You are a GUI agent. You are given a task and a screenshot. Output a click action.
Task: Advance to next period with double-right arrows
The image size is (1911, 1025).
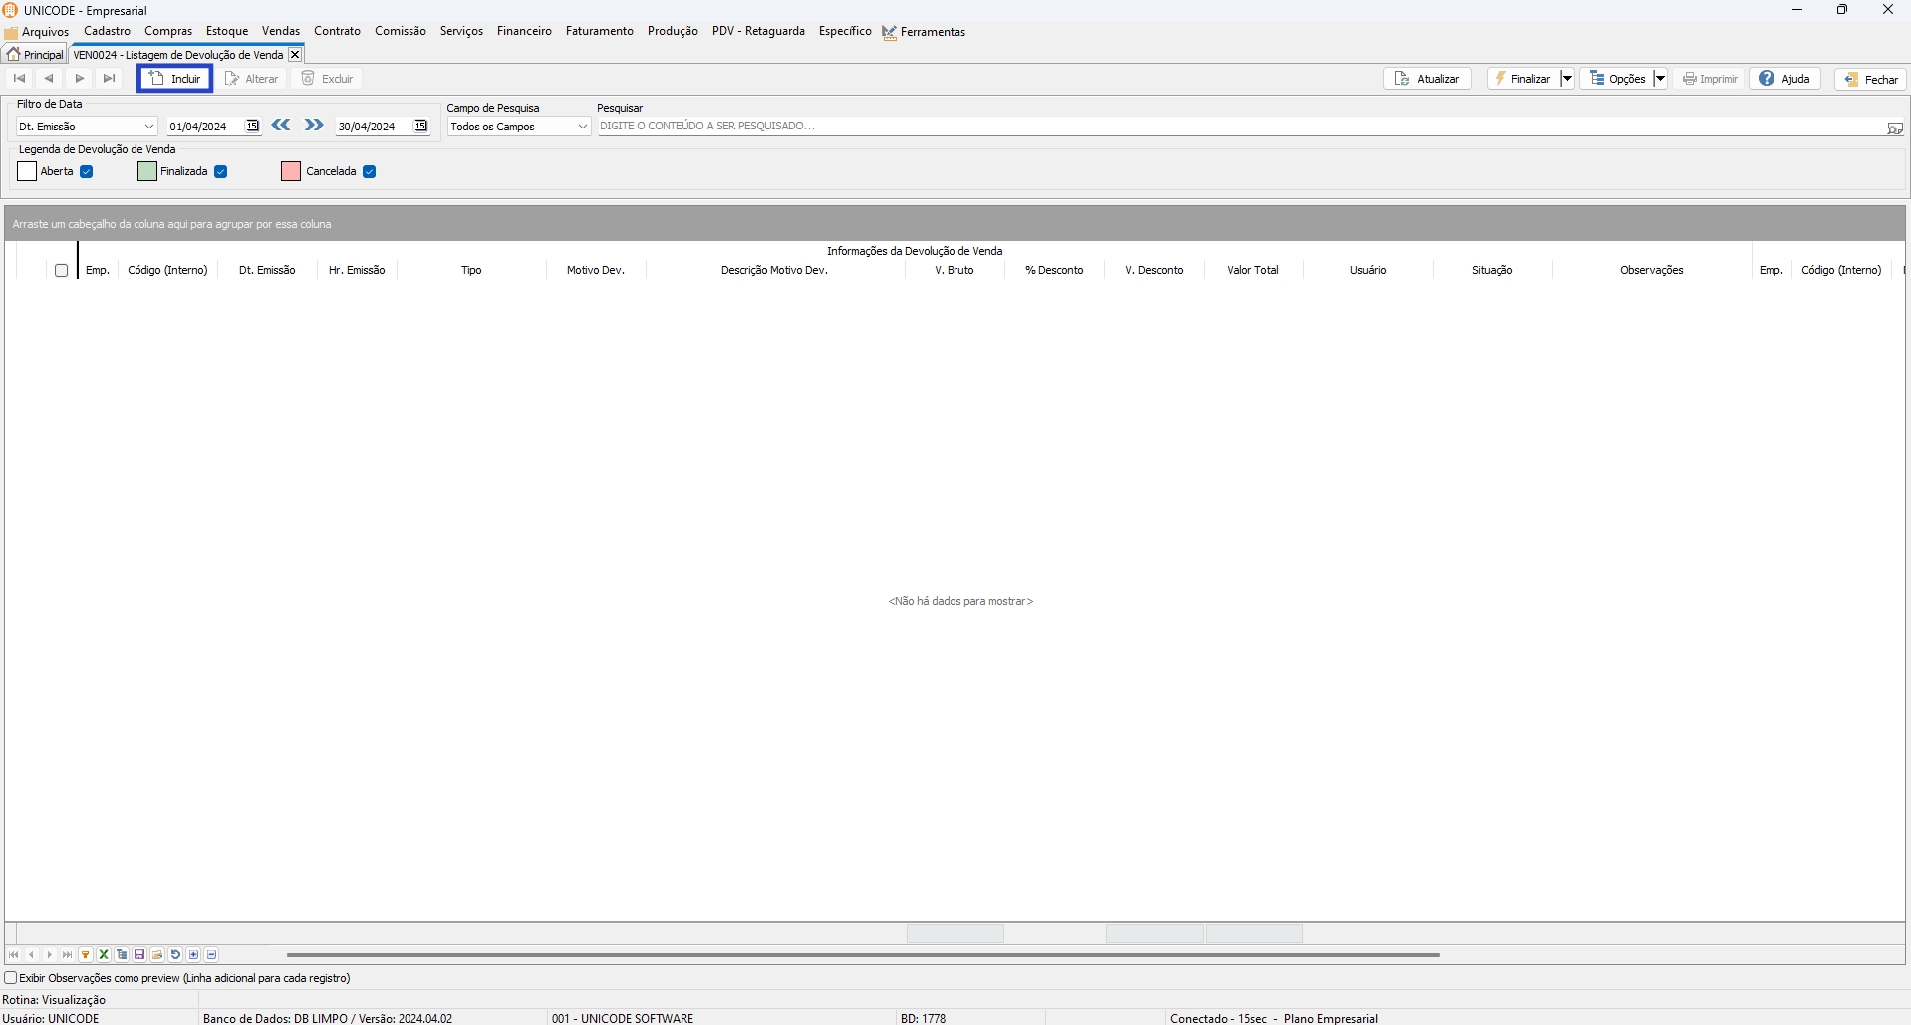314,126
